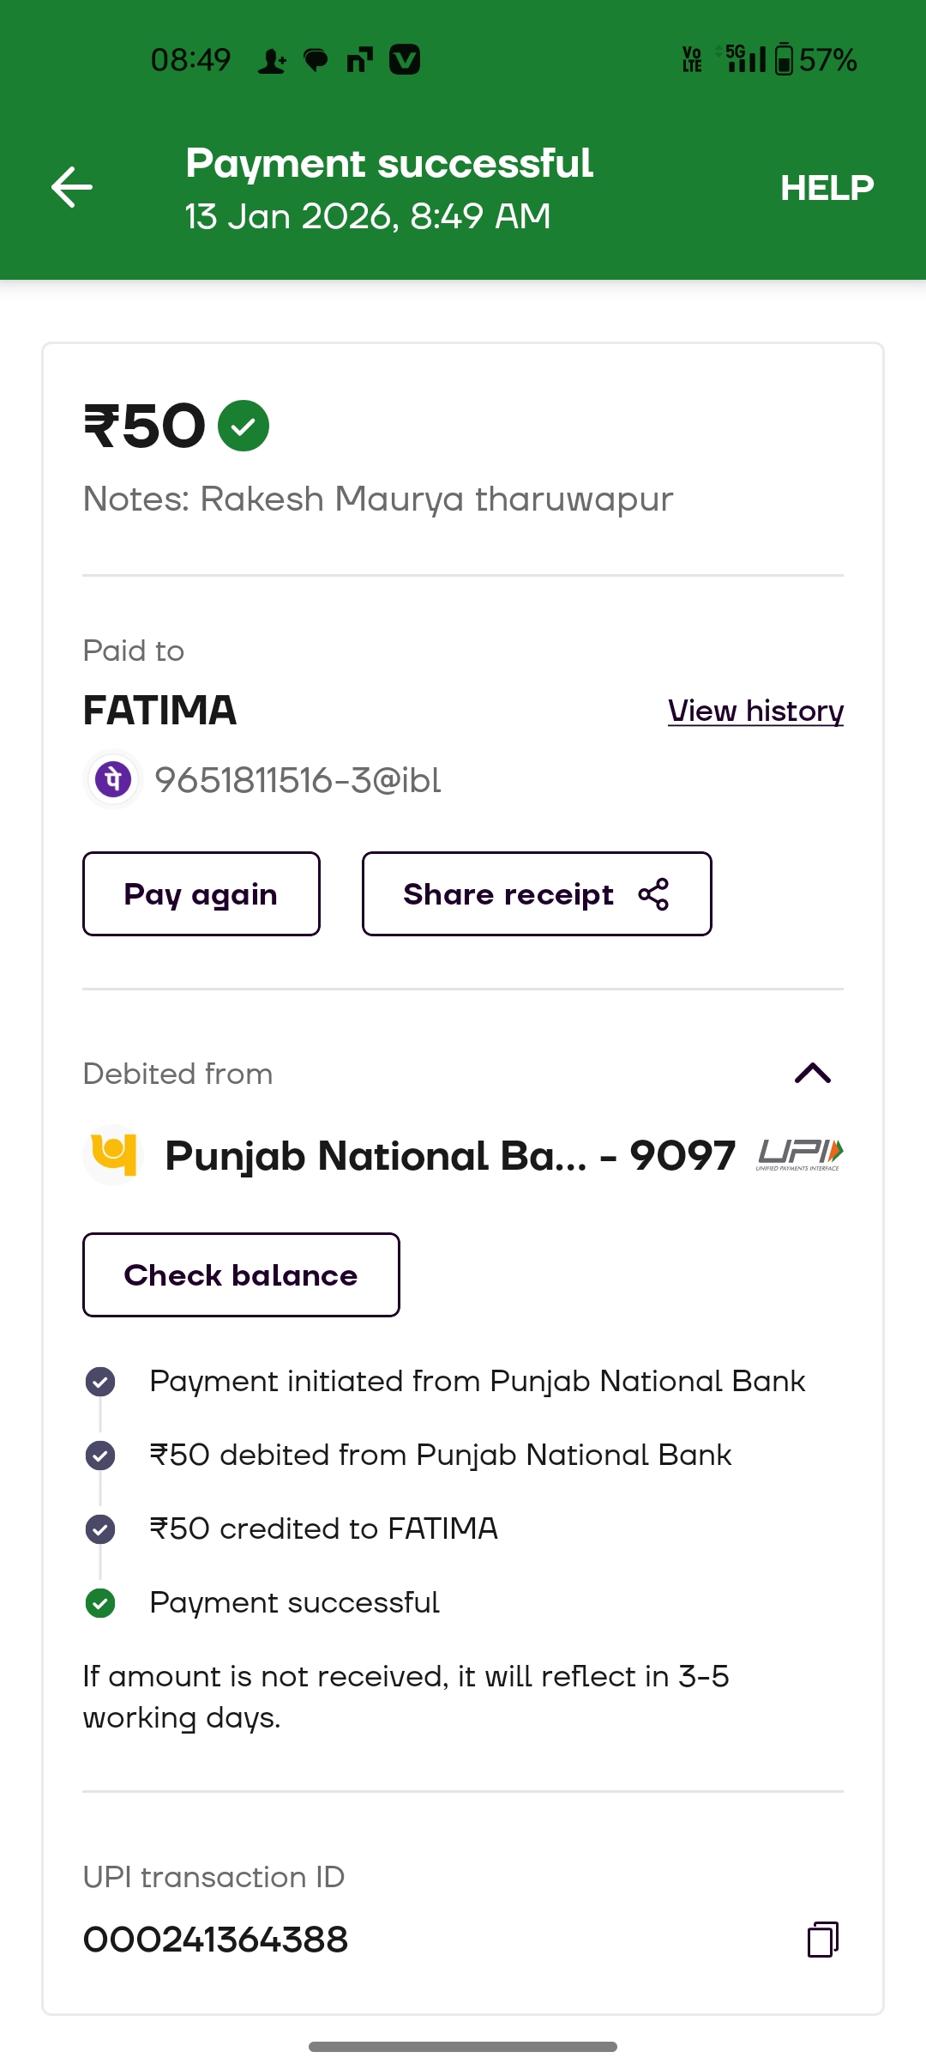Tap the green checkmark beside ₹50
Image resolution: width=926 pixels, height=2070 pixels.
[244, 426]
